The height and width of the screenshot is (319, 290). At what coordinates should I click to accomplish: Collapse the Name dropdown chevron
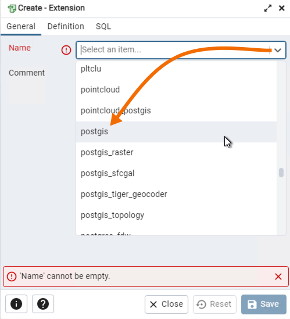click(278, 50)
